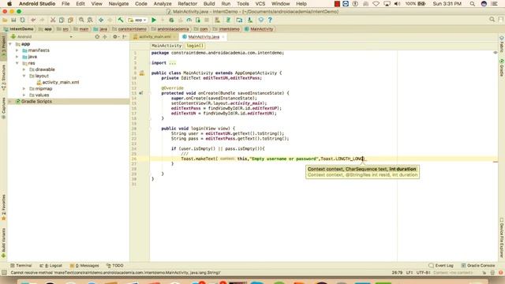Open the Refactor menu
Screen dimensions: 505x284
pos(188,3)
